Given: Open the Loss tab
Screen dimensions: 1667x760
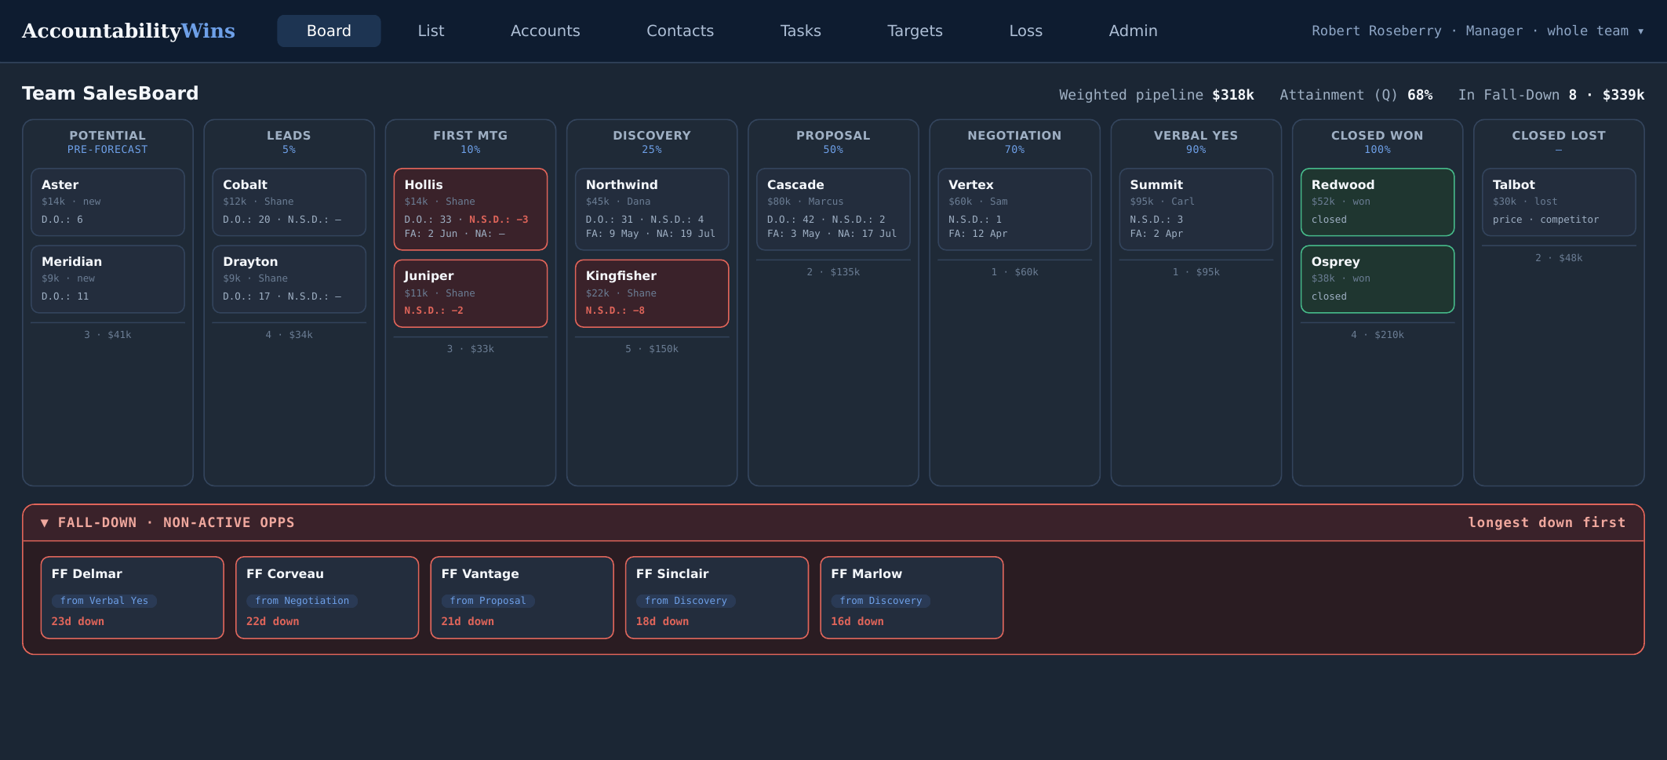Looking at the screenshot, I should coord(1025,31).
